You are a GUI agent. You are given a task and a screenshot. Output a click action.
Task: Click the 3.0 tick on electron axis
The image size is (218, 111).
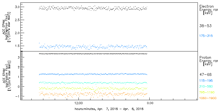click(x=17, y=7)
